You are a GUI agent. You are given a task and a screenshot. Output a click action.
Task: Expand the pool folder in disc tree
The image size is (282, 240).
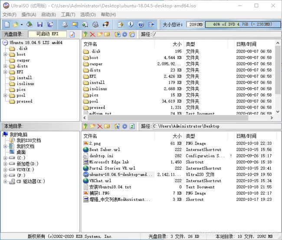click(5, 96)
